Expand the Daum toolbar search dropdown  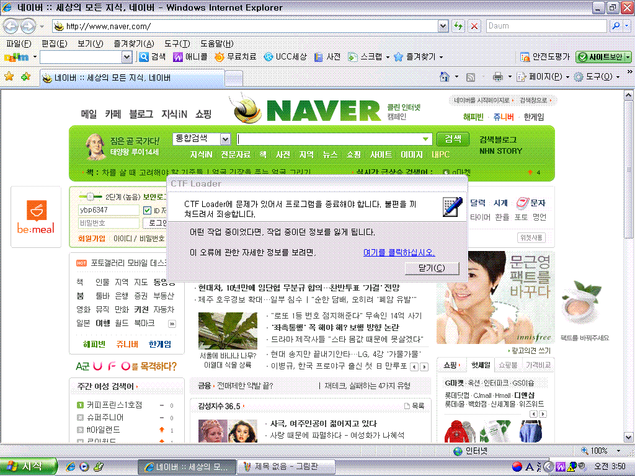[127, 58]
